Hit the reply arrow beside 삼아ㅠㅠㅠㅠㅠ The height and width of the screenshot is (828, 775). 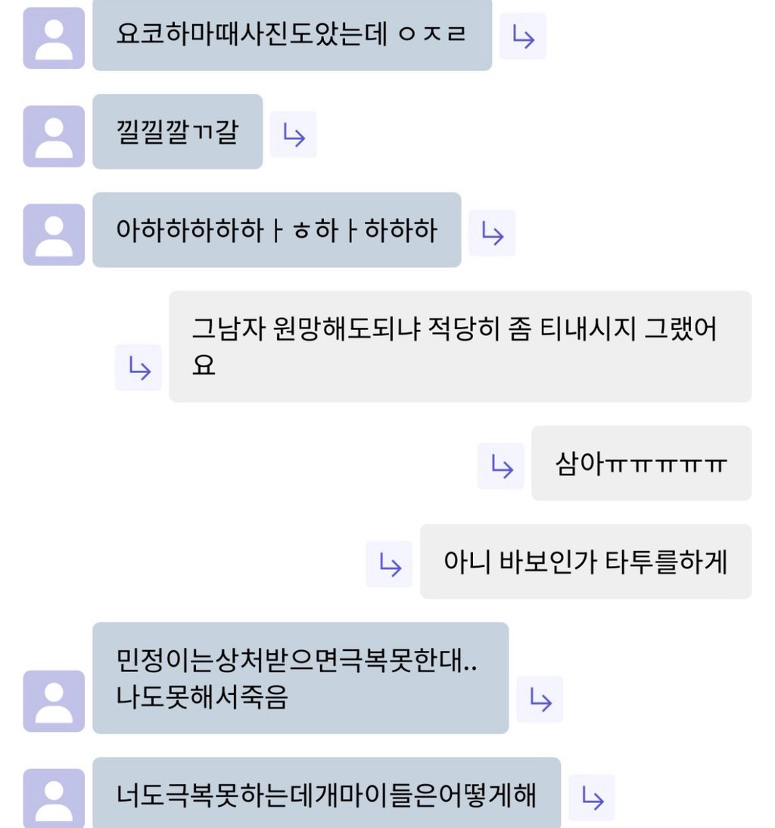pyautogui.click(x=500, y=465)
